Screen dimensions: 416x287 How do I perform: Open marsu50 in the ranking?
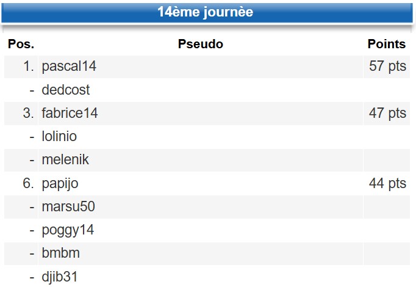(x=68, y=206)
